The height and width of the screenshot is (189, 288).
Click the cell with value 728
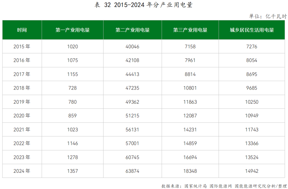[73, 88]
